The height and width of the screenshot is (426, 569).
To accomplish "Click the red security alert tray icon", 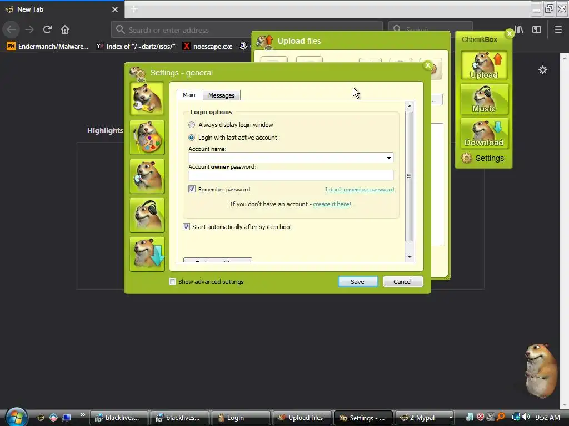I will pos(481,417).
